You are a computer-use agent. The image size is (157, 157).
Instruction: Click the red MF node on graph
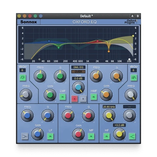(97, 41)
